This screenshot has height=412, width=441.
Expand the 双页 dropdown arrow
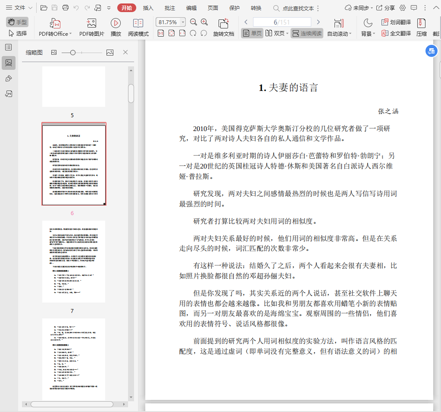[x=287, y=34]
